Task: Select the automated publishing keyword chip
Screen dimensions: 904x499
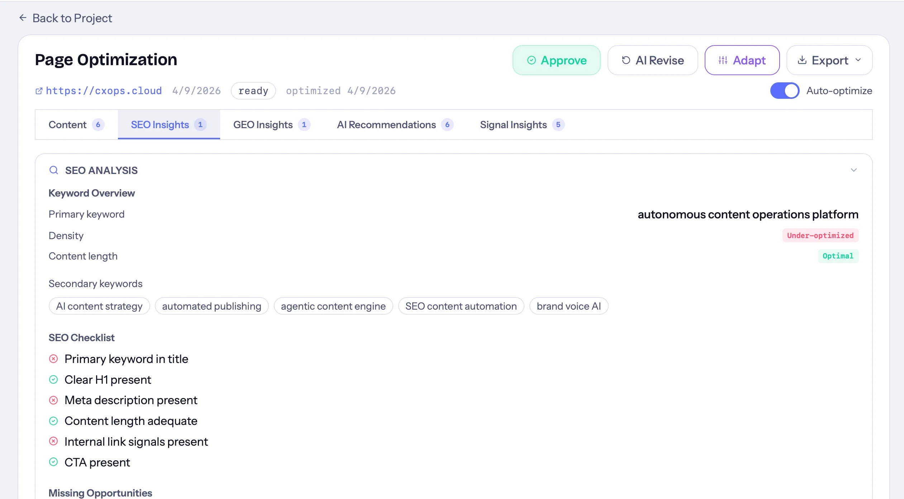Action: (x=211, y=306)
